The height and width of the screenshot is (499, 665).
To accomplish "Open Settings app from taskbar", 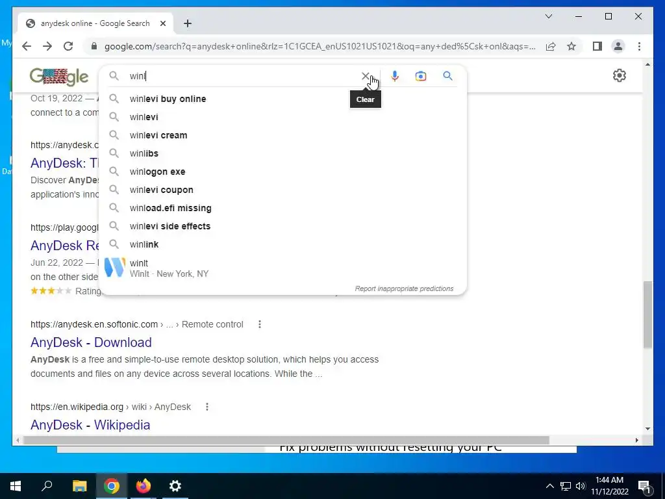I will click(175, 486).
